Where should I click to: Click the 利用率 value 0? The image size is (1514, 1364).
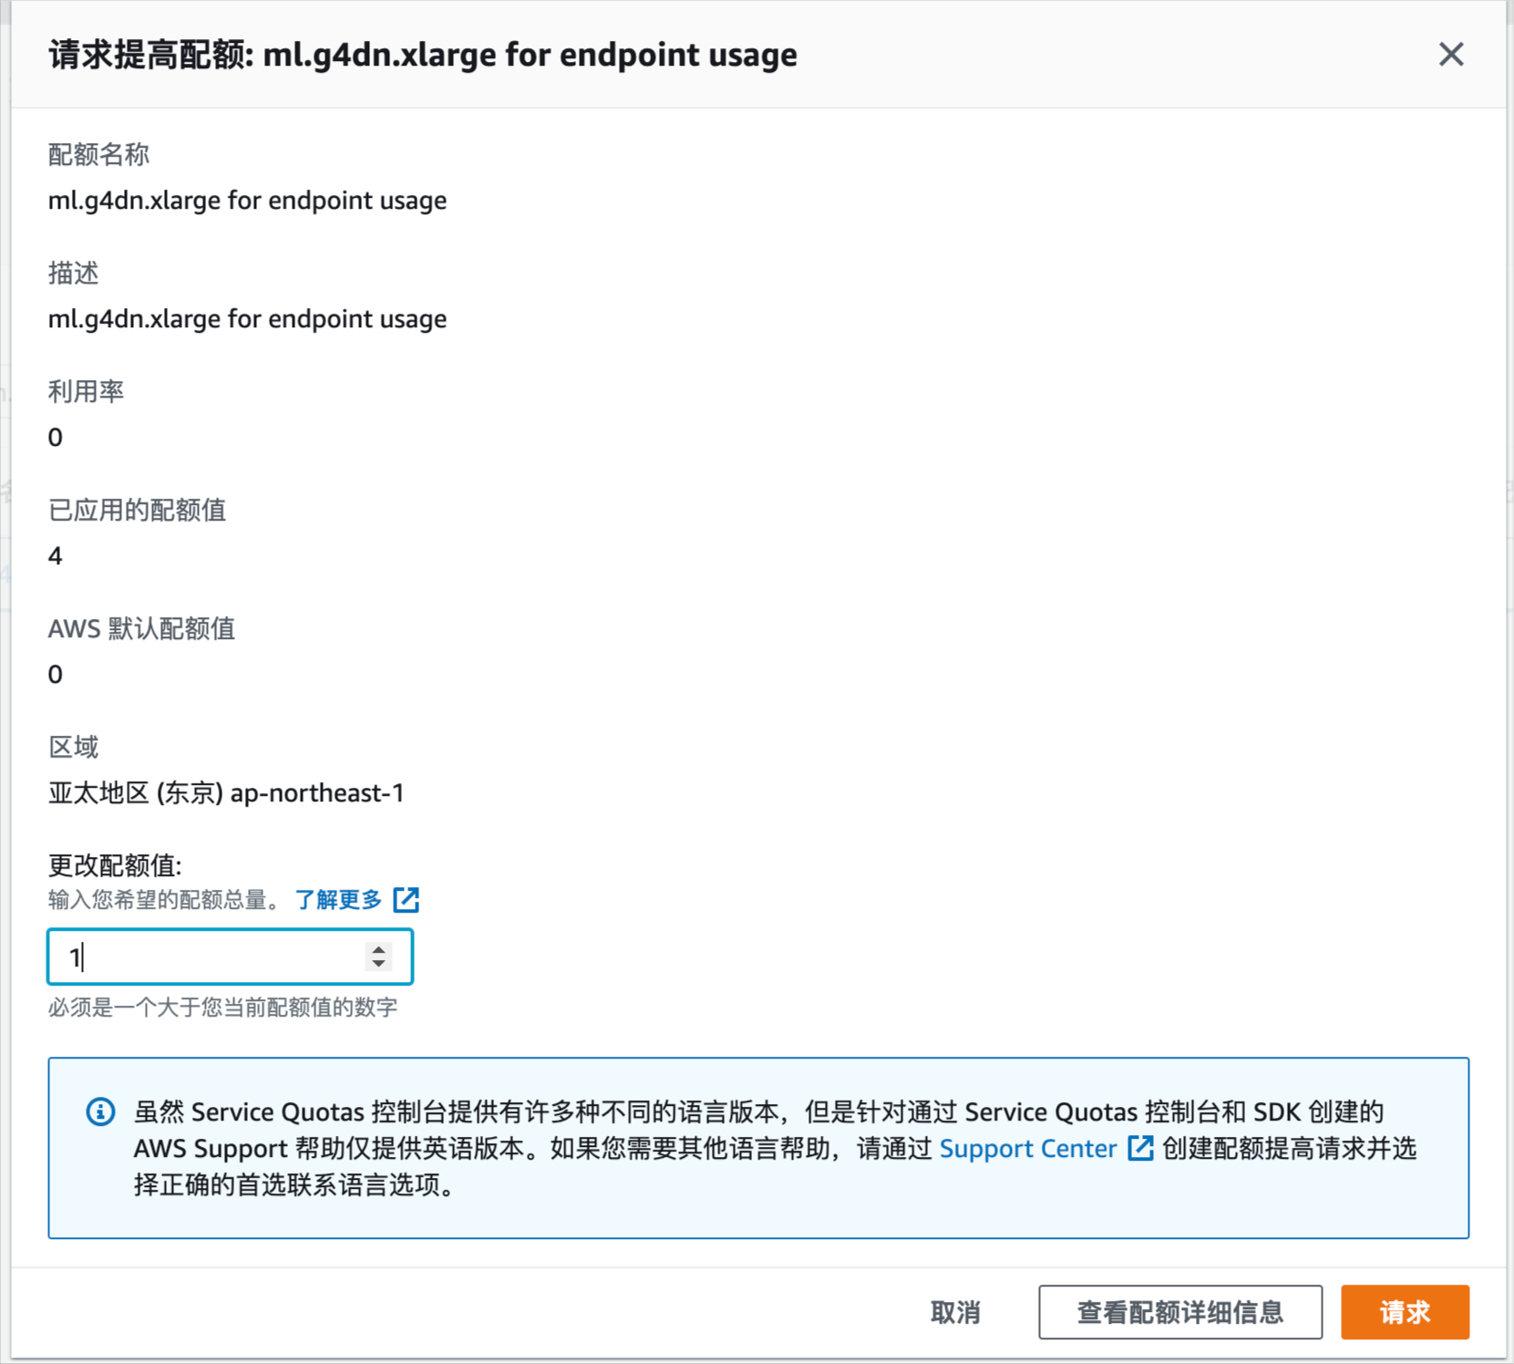coord(56,438)
